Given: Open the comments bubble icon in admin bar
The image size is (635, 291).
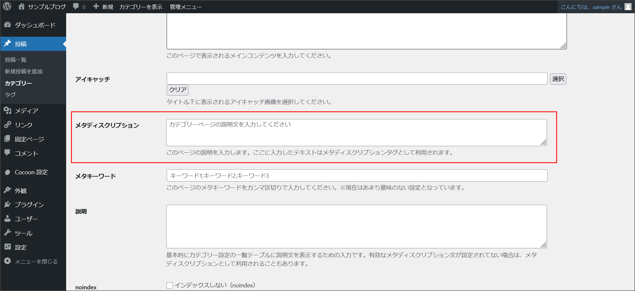Looking at the screenshot, I should click(76, 7).
